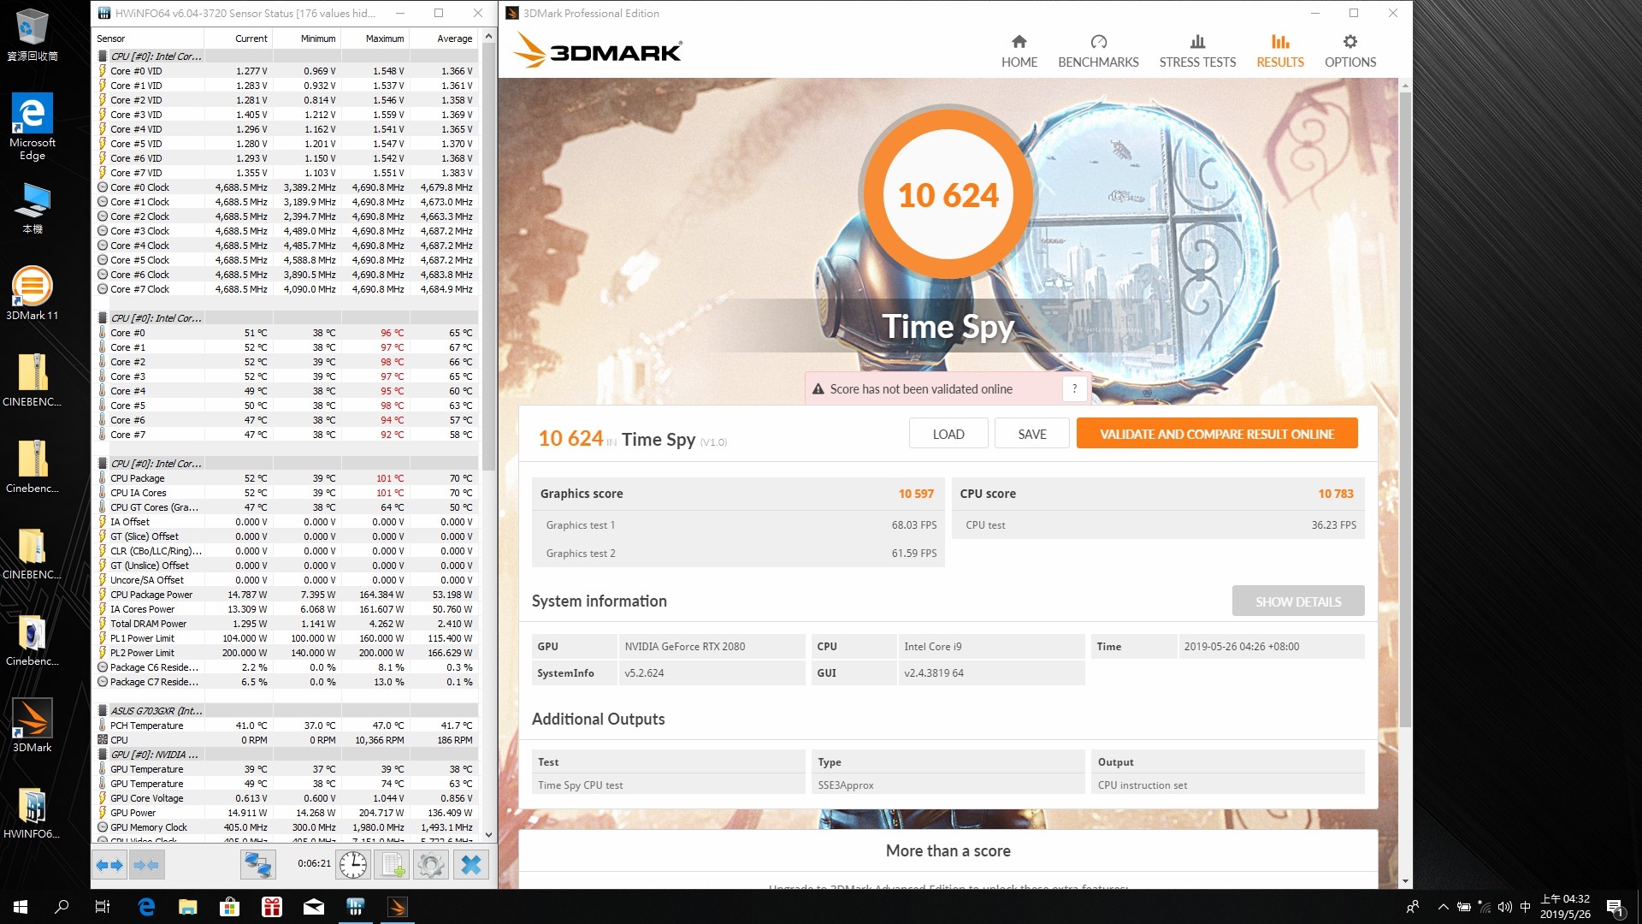
Task: Click the GPU [#0]: NVIDIA sensor group header
Action: (x=286, y=755)
